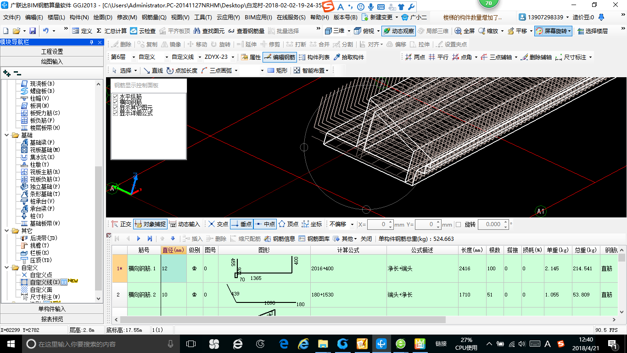
Task: Toggle 编辑钢筋 edit rebar button
Action: click(280, 57)
